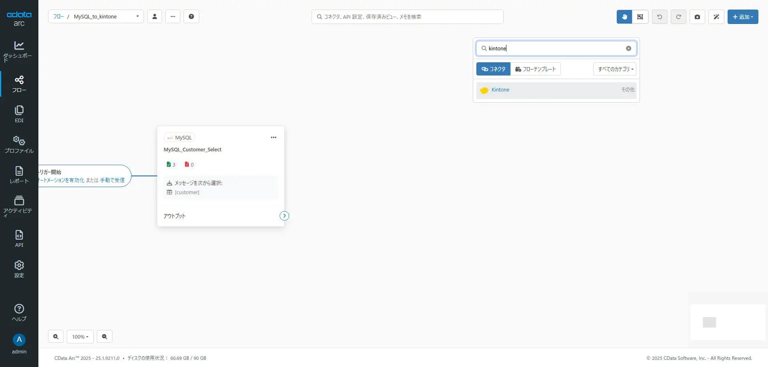The image size is (768, 367).
Task: Switch to the コネクタ tab
Action: 493,69
